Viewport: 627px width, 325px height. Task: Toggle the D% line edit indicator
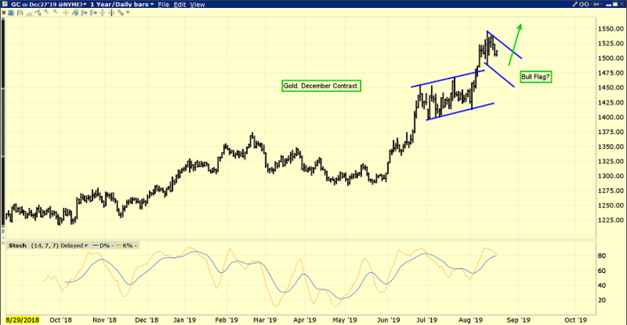click(113, 245)
